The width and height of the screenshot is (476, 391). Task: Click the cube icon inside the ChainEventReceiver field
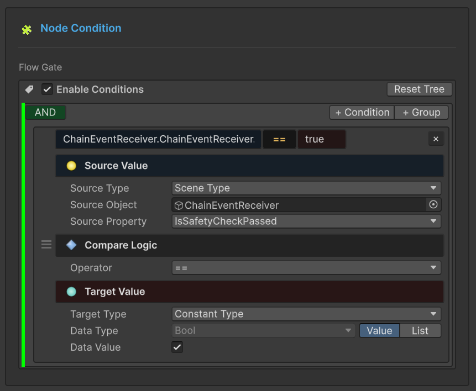(178, 205)
